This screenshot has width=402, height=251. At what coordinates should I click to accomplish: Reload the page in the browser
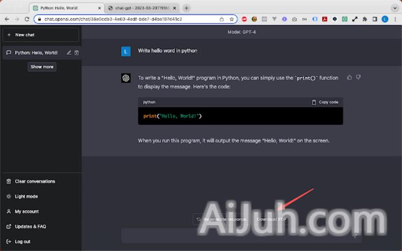click(x=27, y=19)
